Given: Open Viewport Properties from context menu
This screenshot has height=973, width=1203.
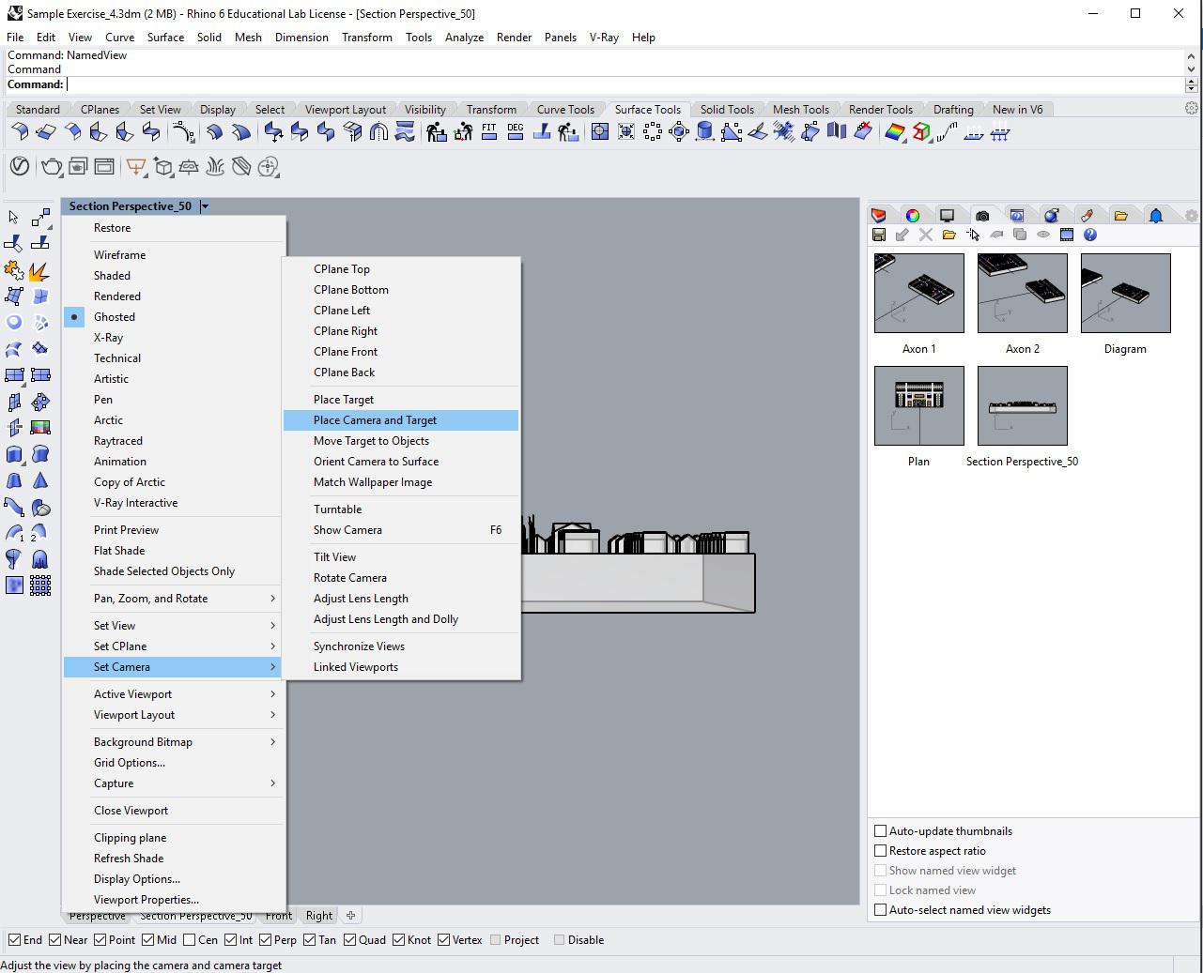Looking at the screenshot, I should 146,900.
